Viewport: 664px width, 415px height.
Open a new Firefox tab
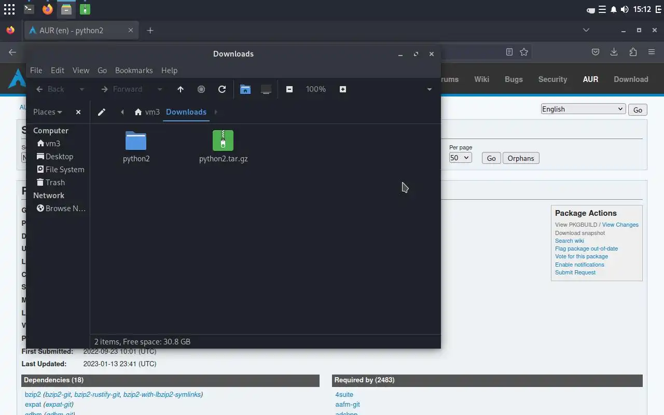point(150,31)
